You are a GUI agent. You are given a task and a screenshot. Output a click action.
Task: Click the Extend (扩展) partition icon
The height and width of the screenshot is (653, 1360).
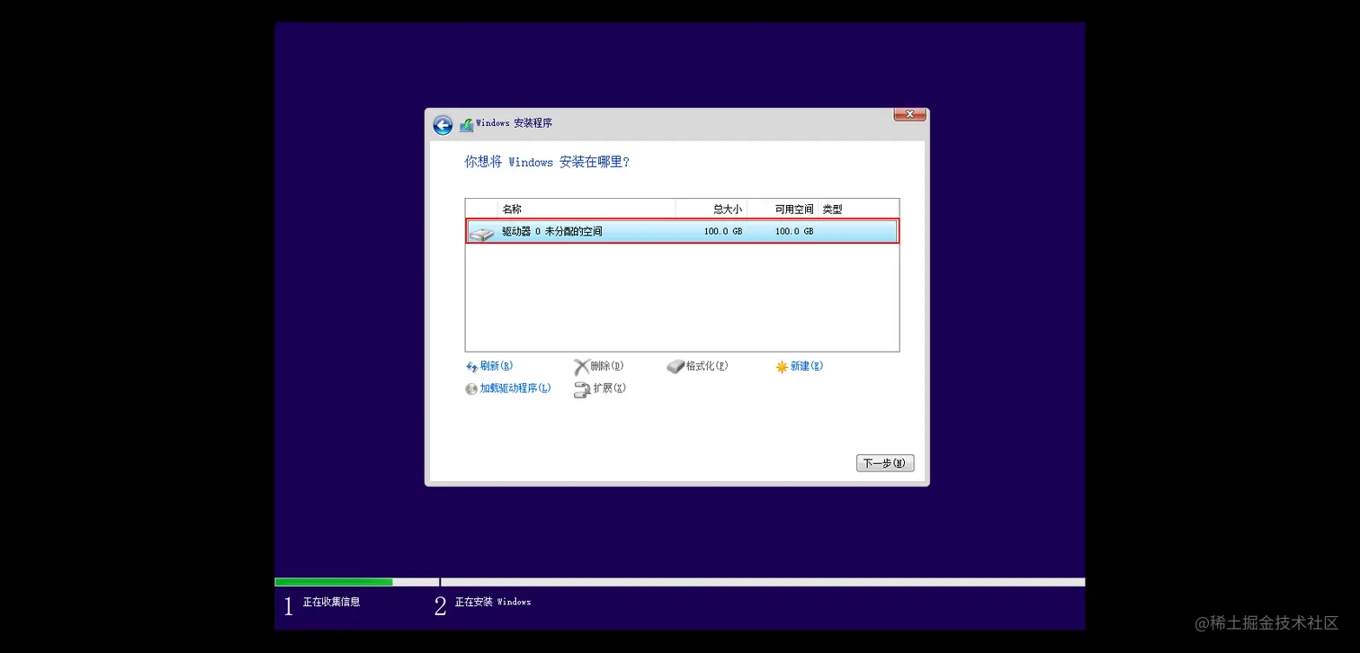point(582,389)
